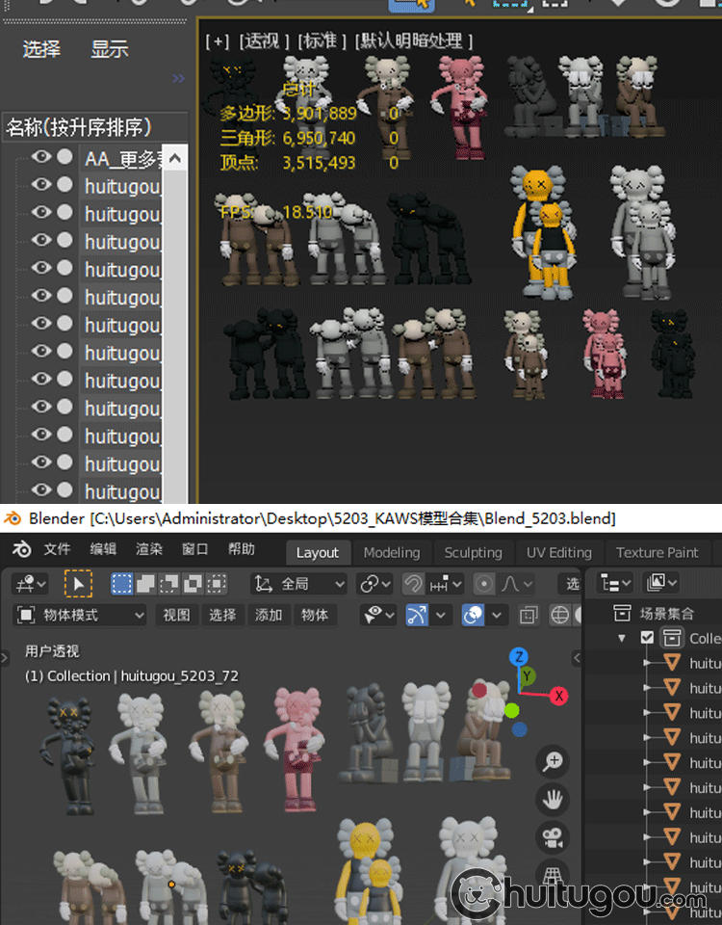The image size is (722, 925).
Task: Open the object mode dropdown
Action: click(x=81, y=615)
